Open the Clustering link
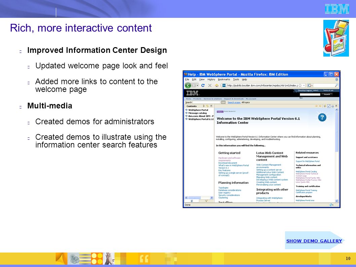This screenshot has width=356, height=267. point(223,198)
